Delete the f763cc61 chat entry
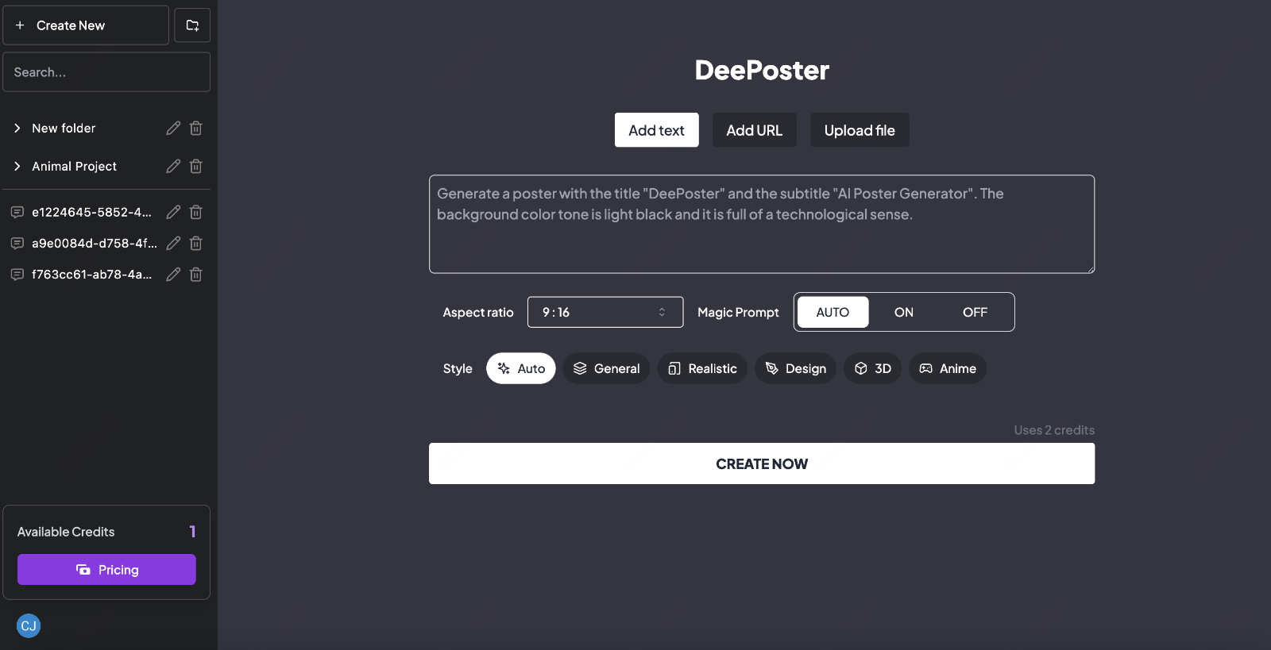The height and width of the screenshot is (650, 1271). [196, 275]
